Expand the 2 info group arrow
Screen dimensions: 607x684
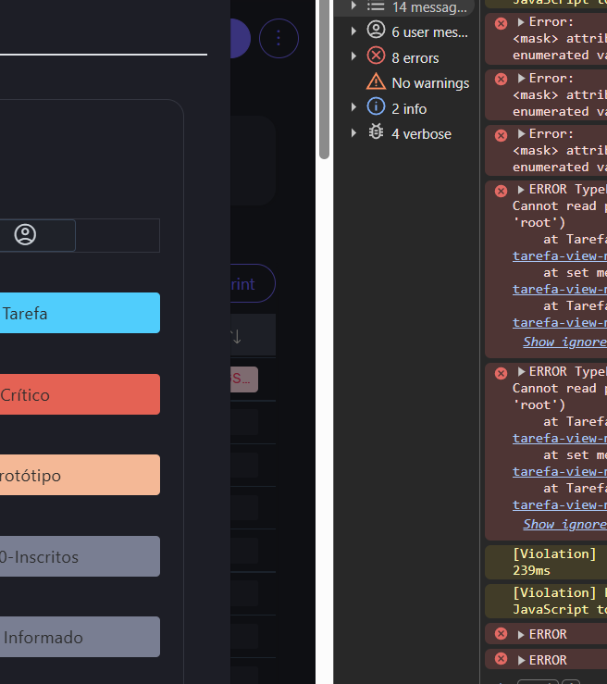[353, 108]
